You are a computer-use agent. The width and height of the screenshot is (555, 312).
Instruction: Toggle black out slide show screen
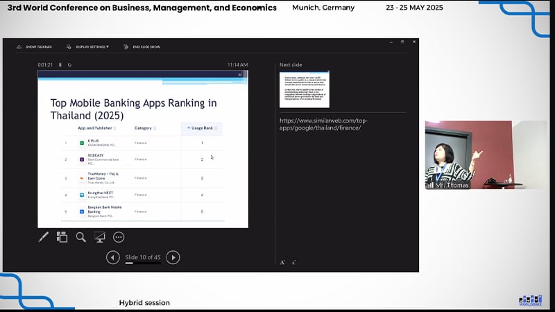tap(99, 237)
